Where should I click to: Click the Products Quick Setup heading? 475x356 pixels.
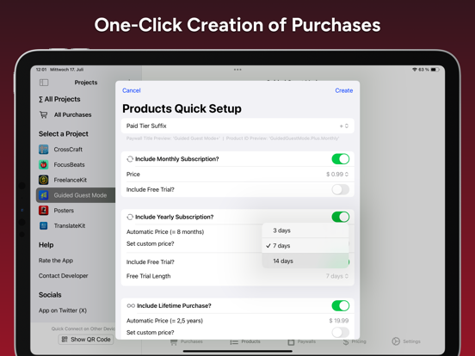point(182,108)
